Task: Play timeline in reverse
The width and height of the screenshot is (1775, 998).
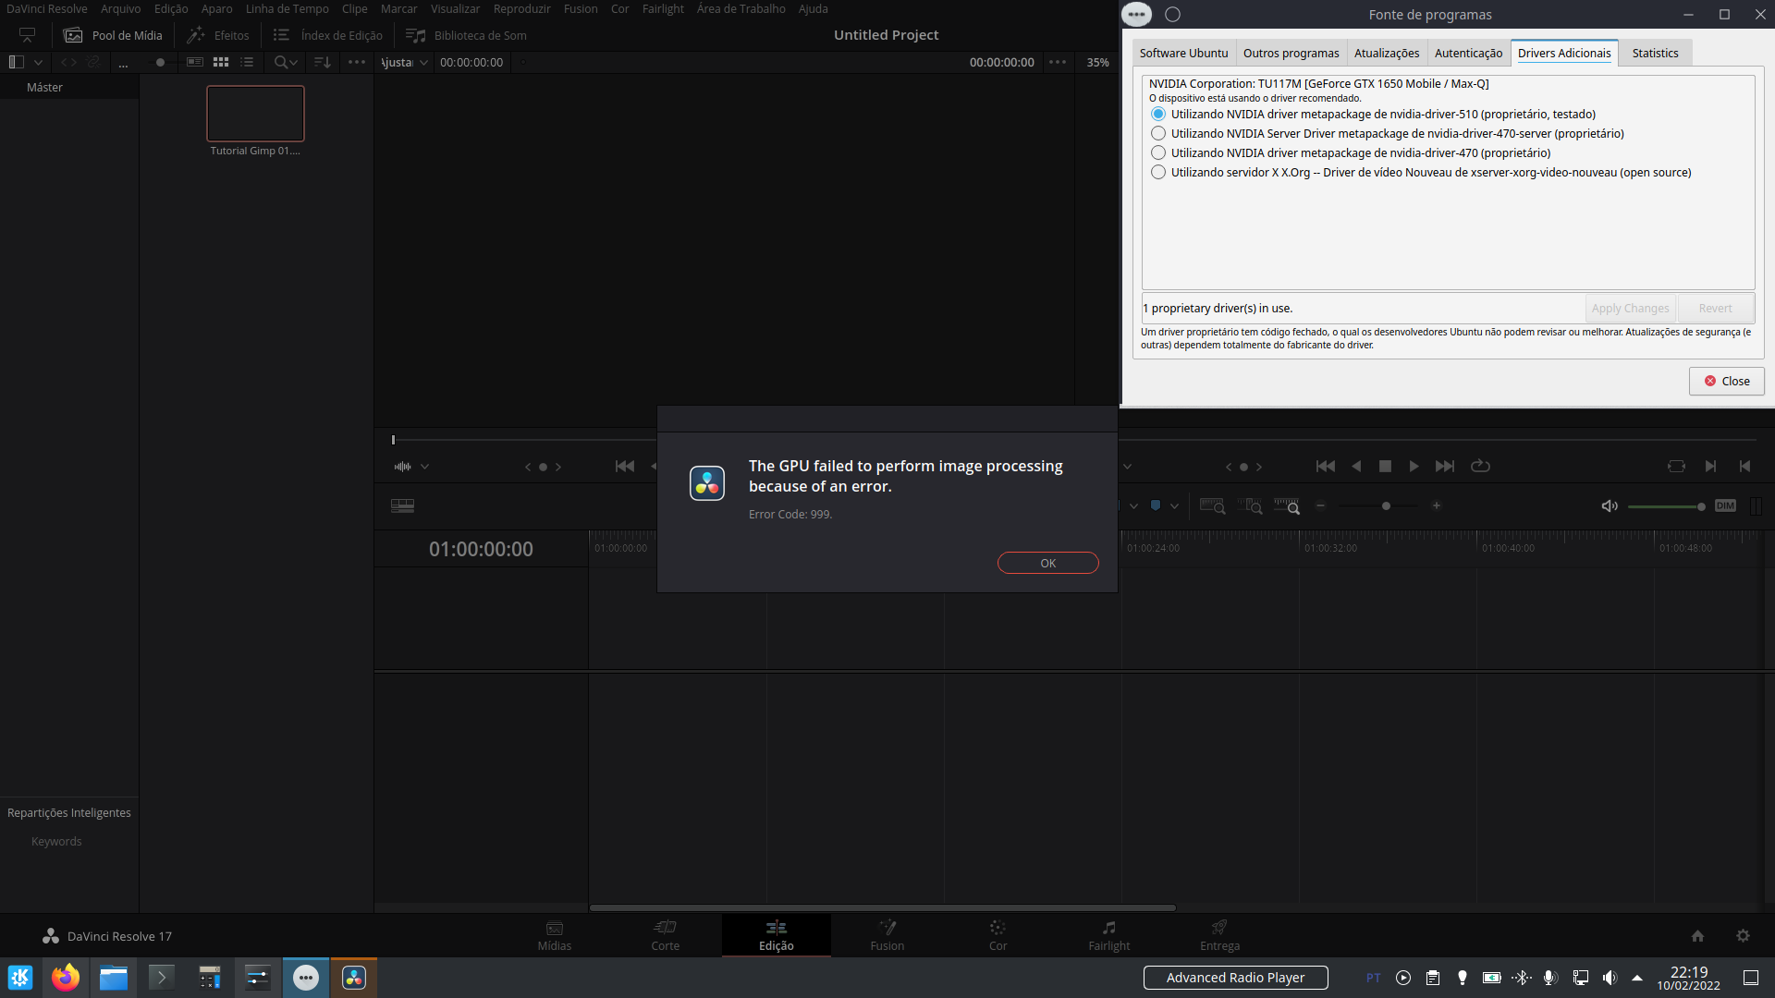Action: tap(1356, 467)
